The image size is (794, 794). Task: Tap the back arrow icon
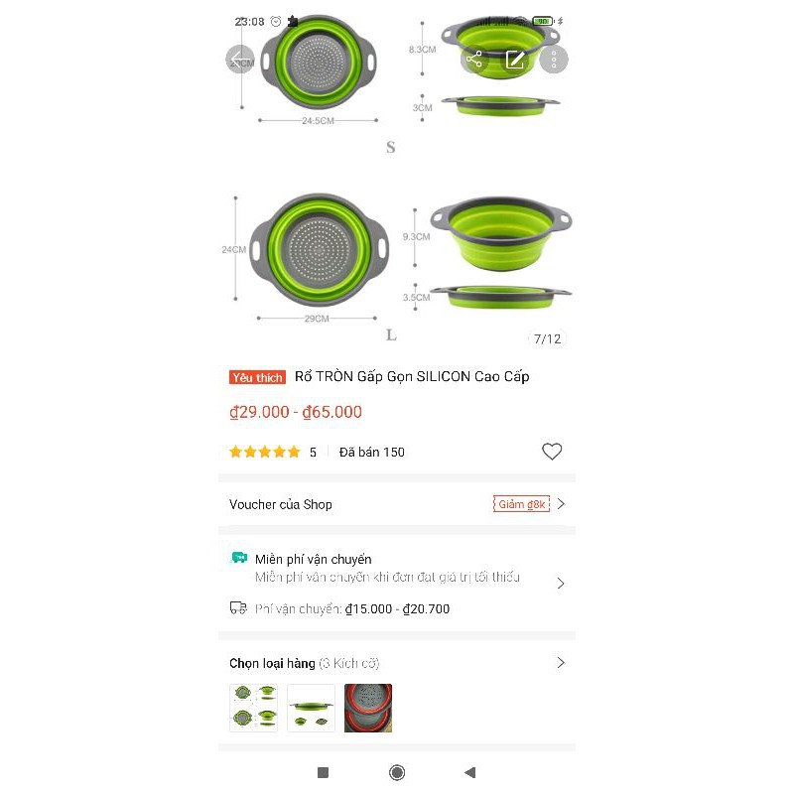tap(240, 60)
